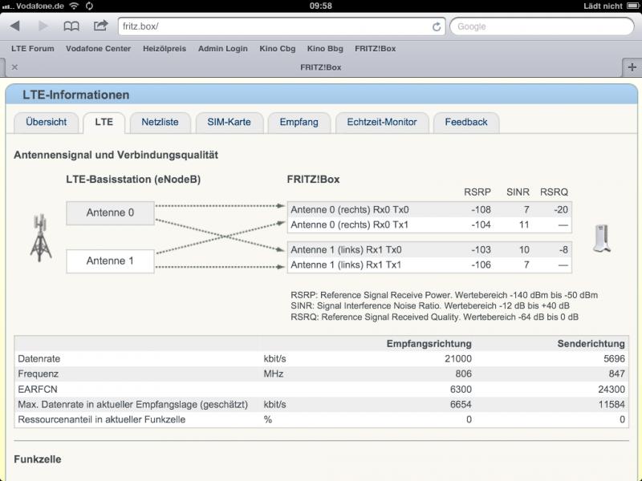This screenshot has width=642, height=481.
Task: Switch to the Empfang tab
Action: (299, 123)
